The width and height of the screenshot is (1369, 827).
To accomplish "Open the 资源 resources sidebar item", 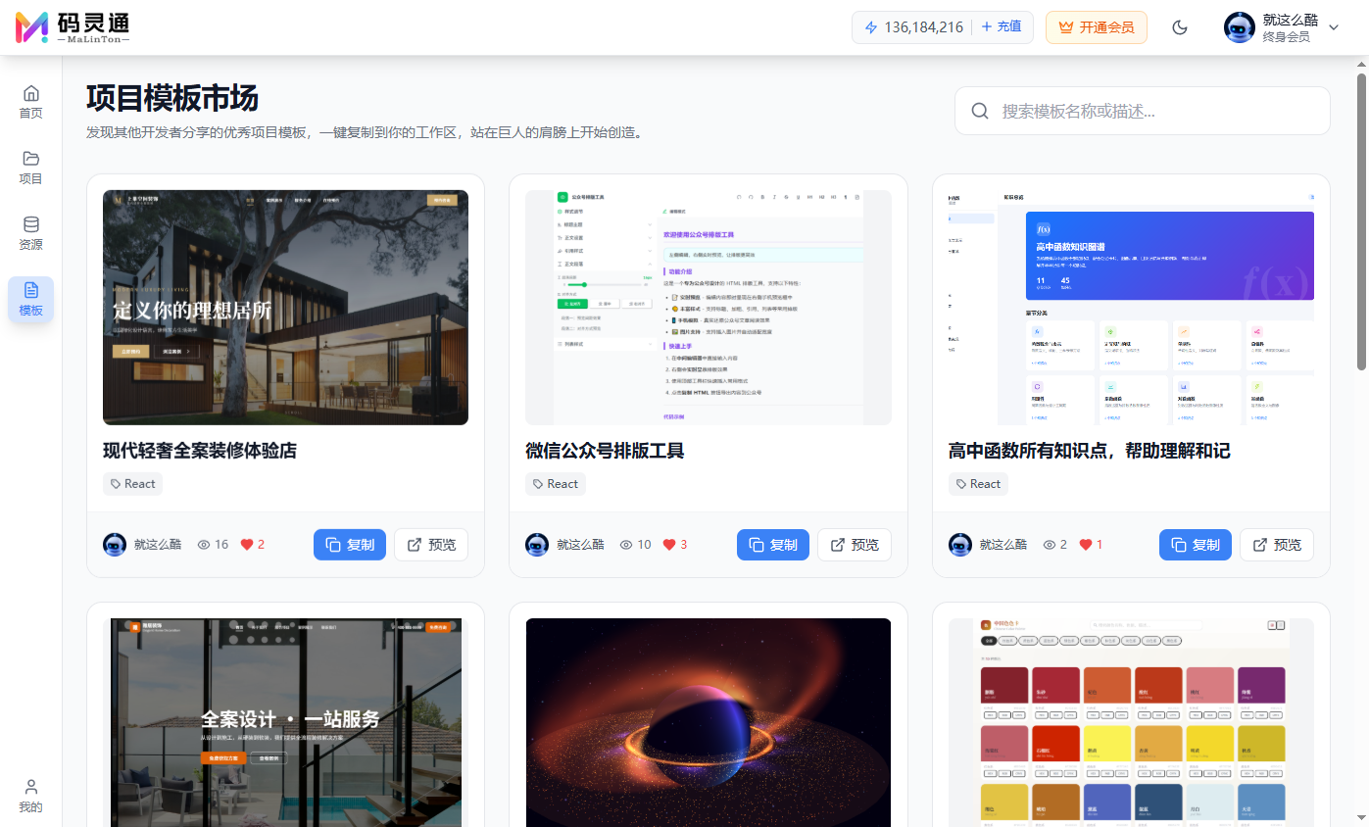I will coord(31,233).
